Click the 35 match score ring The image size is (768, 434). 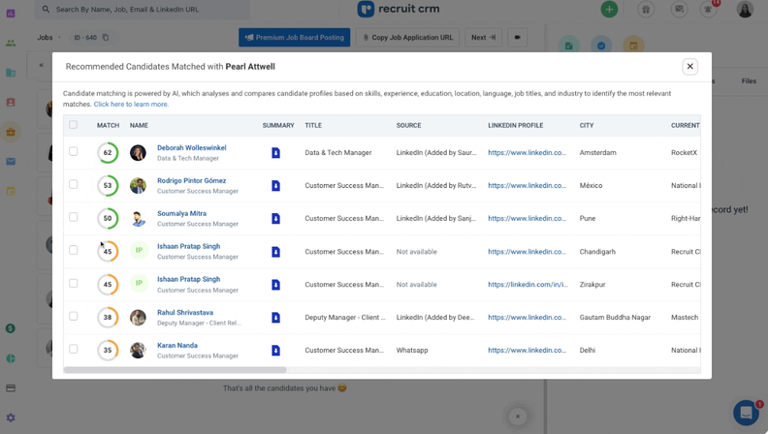(108, 351)
